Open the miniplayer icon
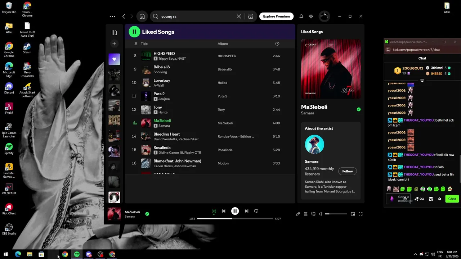Screen dimensions: 461x259 coord(353,214)
